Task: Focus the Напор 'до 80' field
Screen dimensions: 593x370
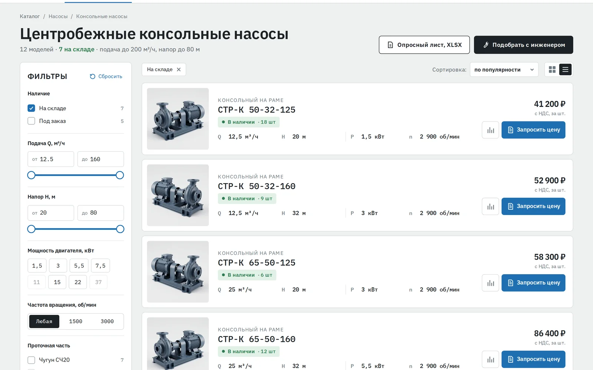Action: pyautogui.click(x=101, y=213)
